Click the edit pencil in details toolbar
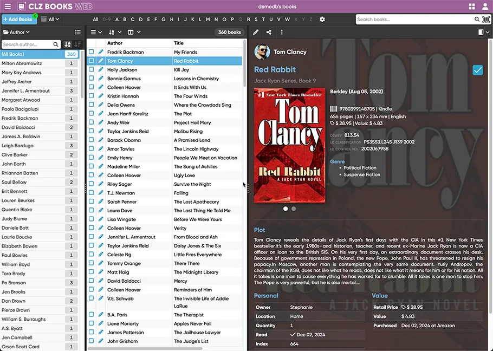 256,32
